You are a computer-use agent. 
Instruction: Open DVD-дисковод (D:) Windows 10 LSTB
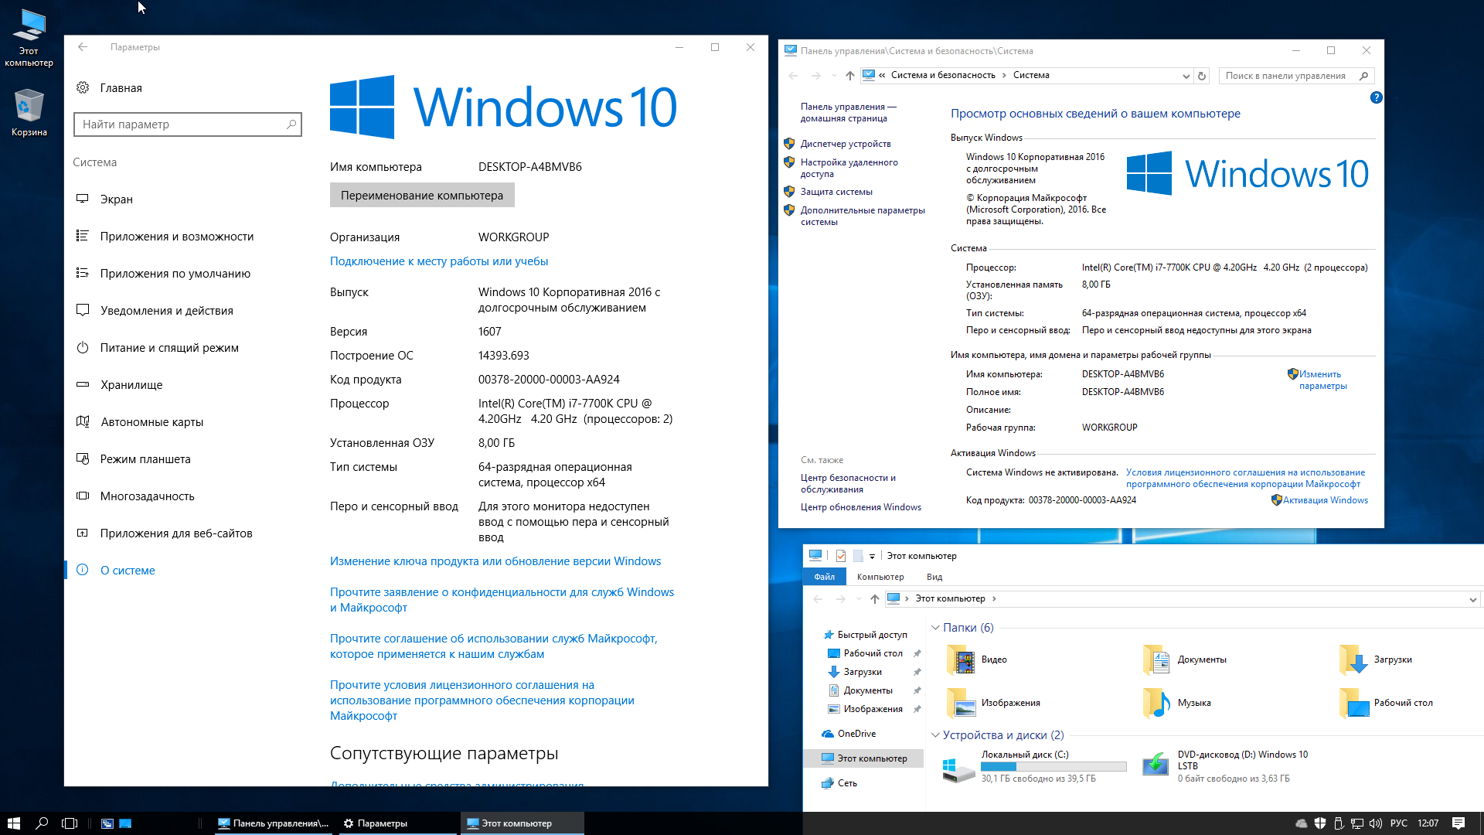click(x=1226, y=766)
